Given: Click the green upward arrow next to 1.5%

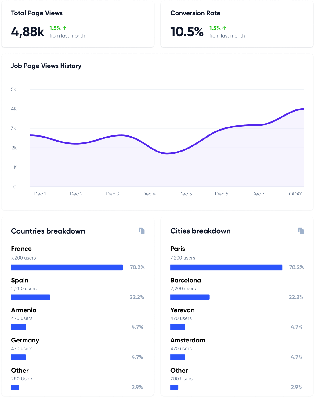Looking at the screenshot, I should (x=64, y=28).
